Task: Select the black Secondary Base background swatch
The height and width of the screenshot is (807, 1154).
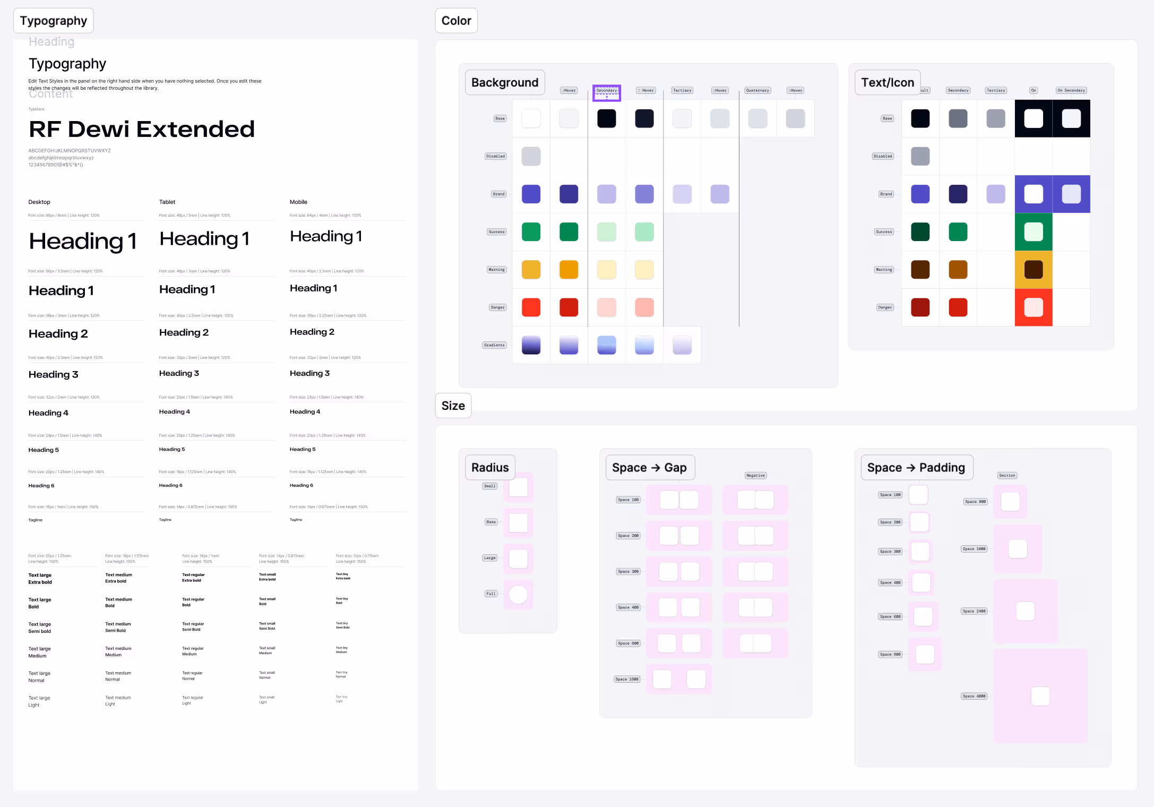Action: click(606, 118)
